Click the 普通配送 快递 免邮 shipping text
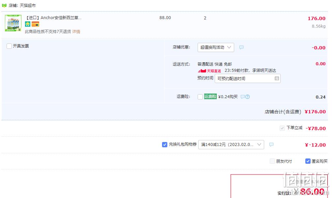 click(x=215, y=64)
